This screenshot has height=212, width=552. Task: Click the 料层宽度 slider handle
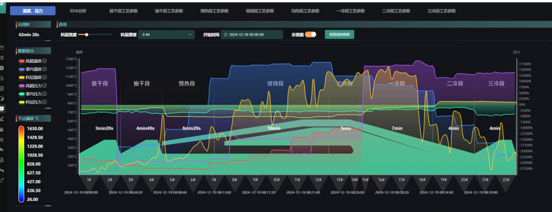[x=87, y=35]
